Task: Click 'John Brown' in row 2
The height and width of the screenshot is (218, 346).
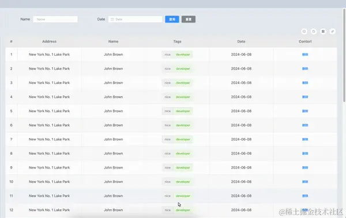Action: 114,68
